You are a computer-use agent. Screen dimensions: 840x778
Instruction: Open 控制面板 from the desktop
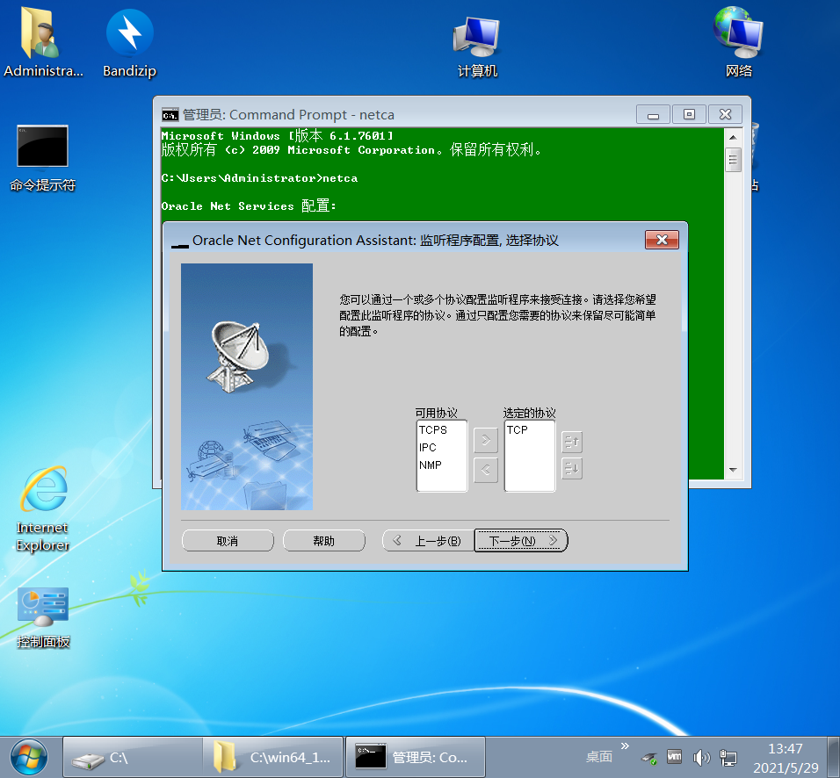pos(42,606)
